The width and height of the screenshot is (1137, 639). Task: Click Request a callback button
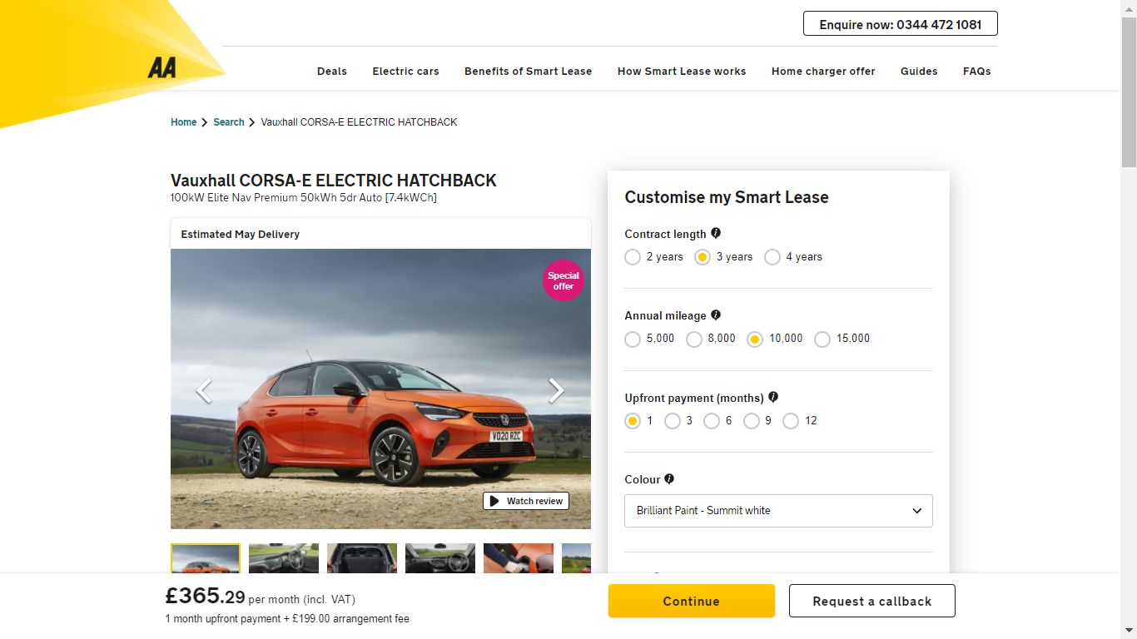[872, 601]
